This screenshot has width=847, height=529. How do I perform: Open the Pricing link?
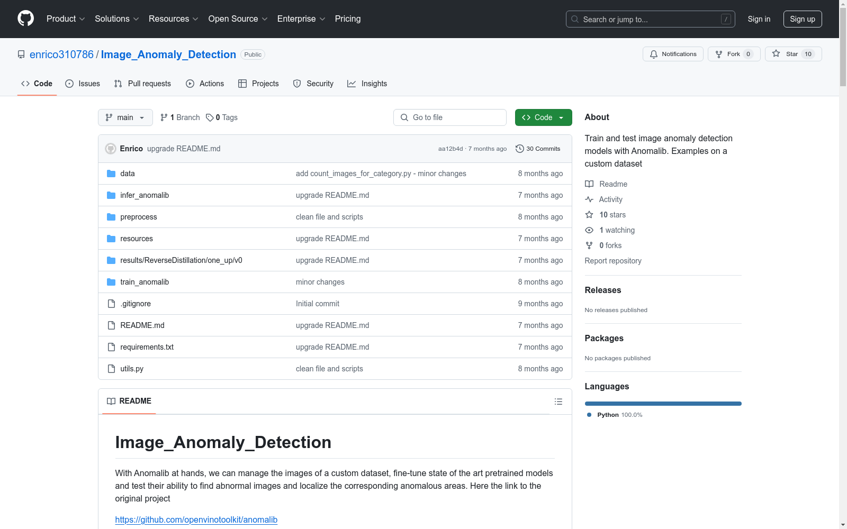click(348, 19)
